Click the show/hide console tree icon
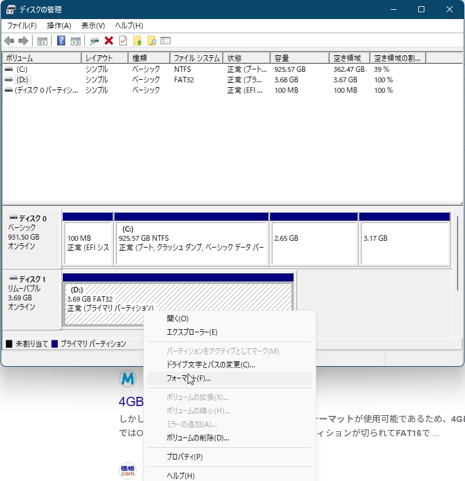The width and height of the screenshot is (465, 481). point(42,41)
